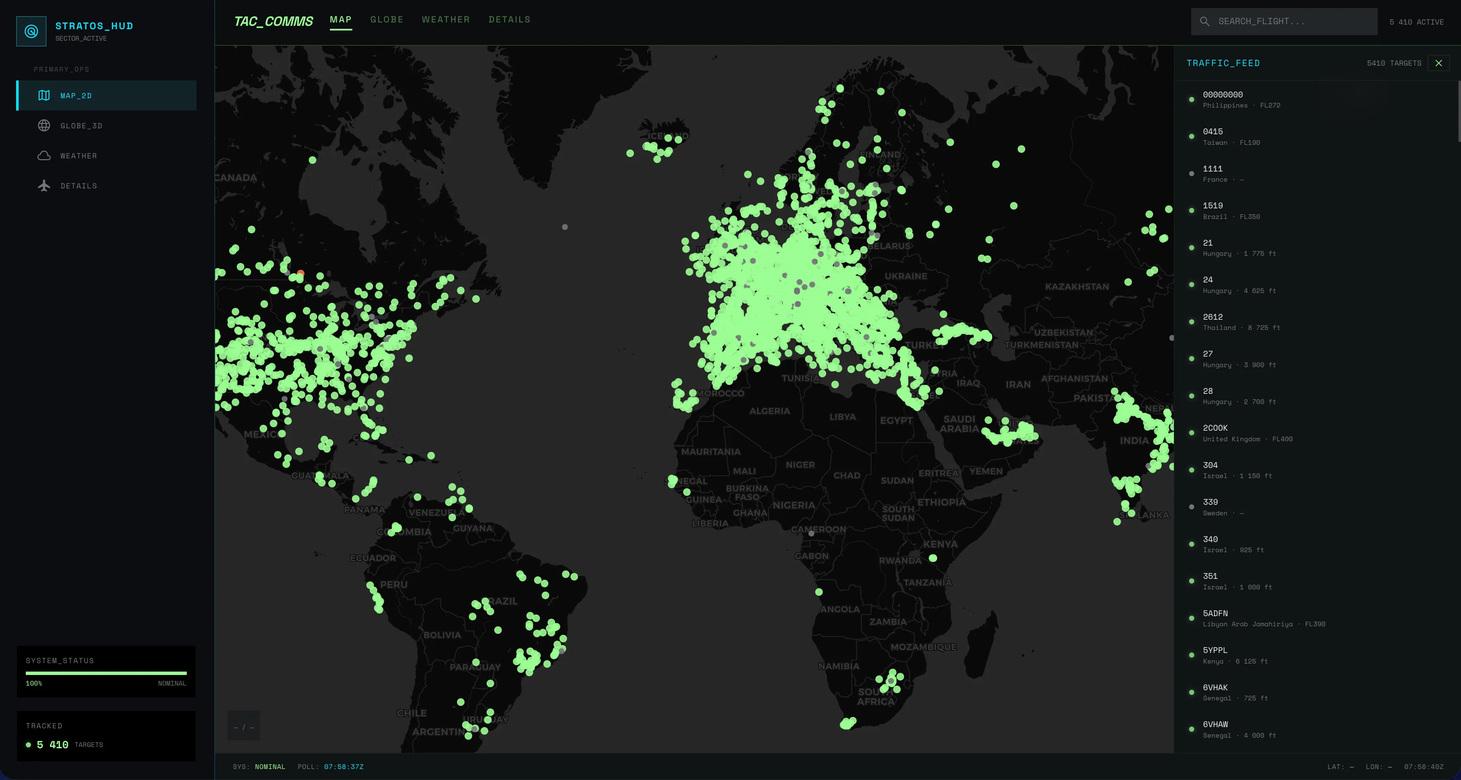Click the TRAFFIC_FEED panel heading
This screenshot has height=780, width=1461.
1223,63
